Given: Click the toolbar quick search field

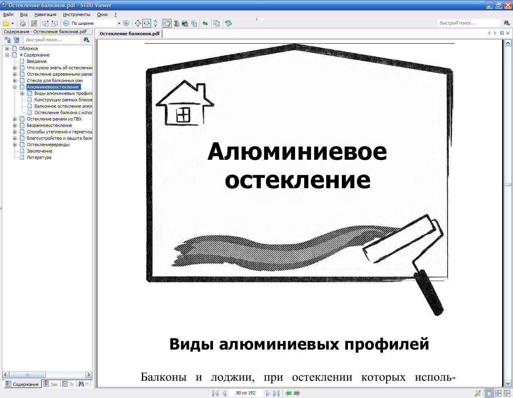Looking at the screenshot, I should pyautogui.click(x=468, y=23).
